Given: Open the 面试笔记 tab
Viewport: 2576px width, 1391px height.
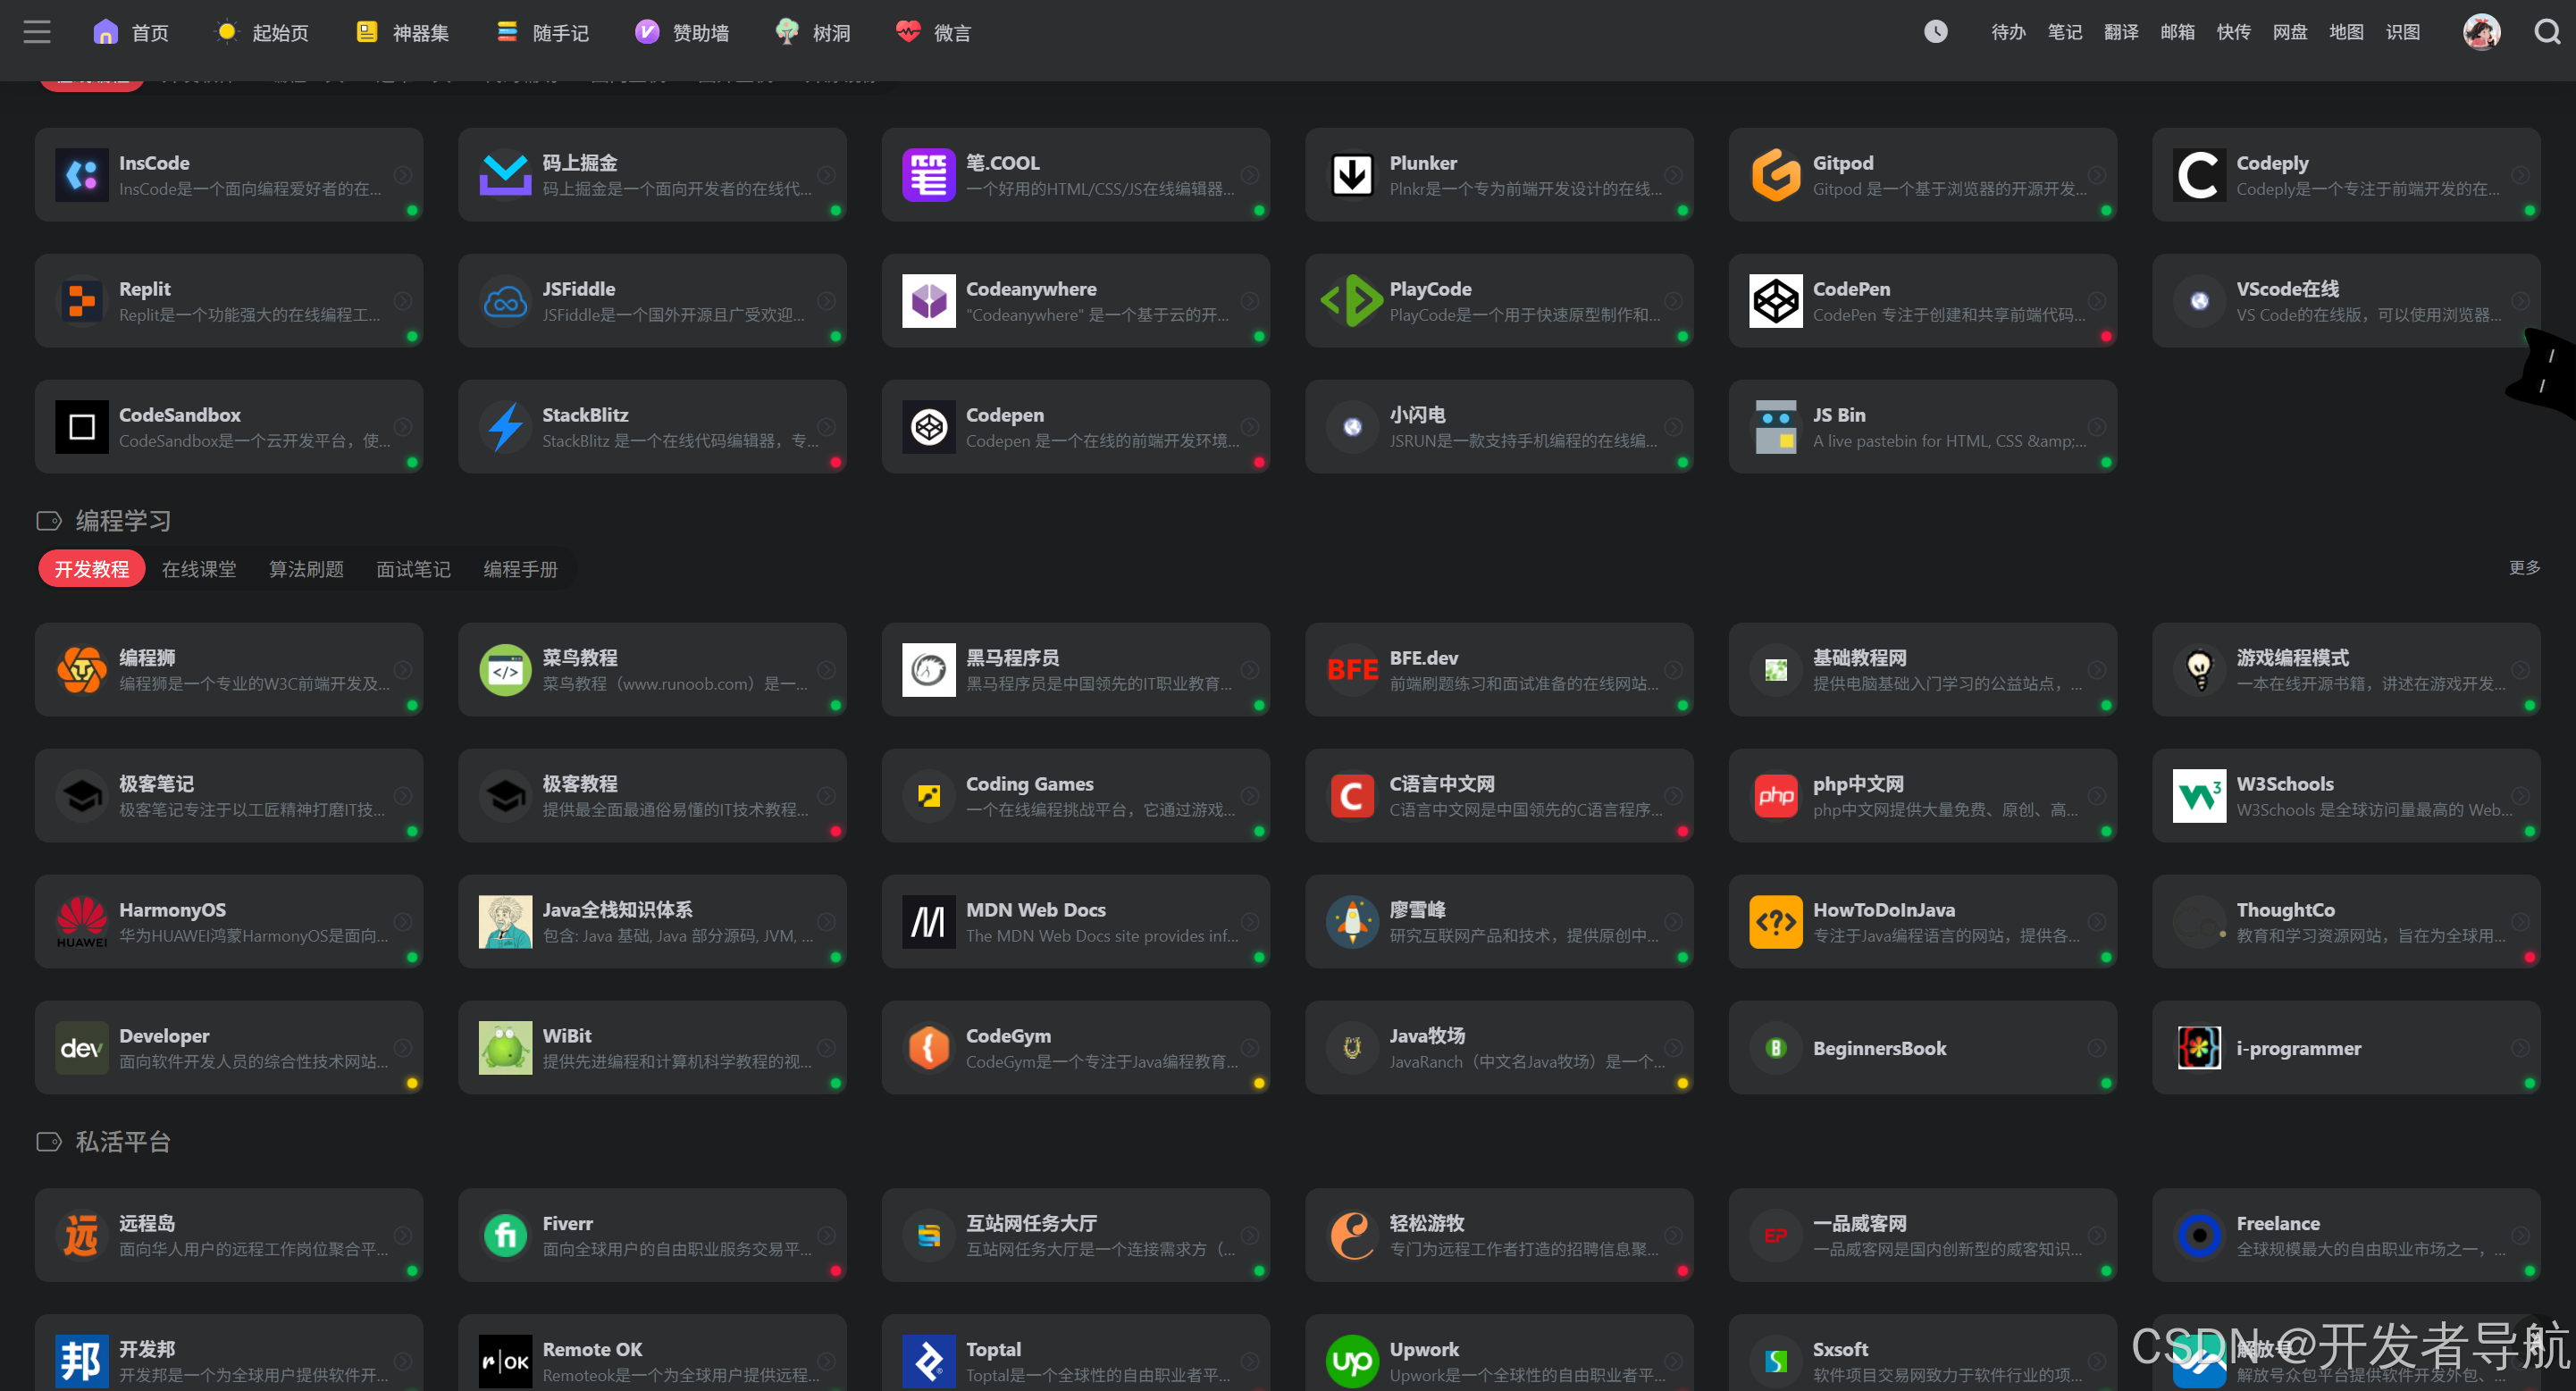Looking at the screenshot, I should (413, 569).
